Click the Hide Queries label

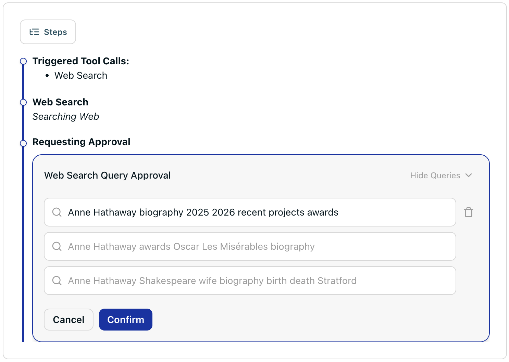pyautogui.click(x=435, y=176)
